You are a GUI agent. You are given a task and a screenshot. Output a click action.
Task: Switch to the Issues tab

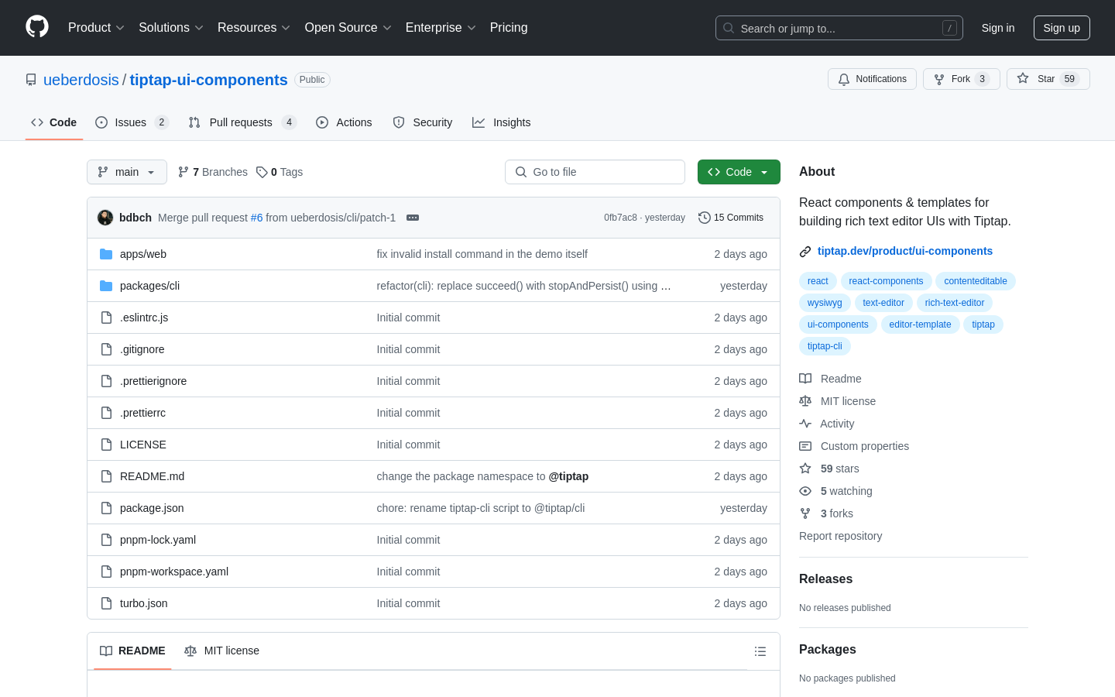click(x=131, y=122)
